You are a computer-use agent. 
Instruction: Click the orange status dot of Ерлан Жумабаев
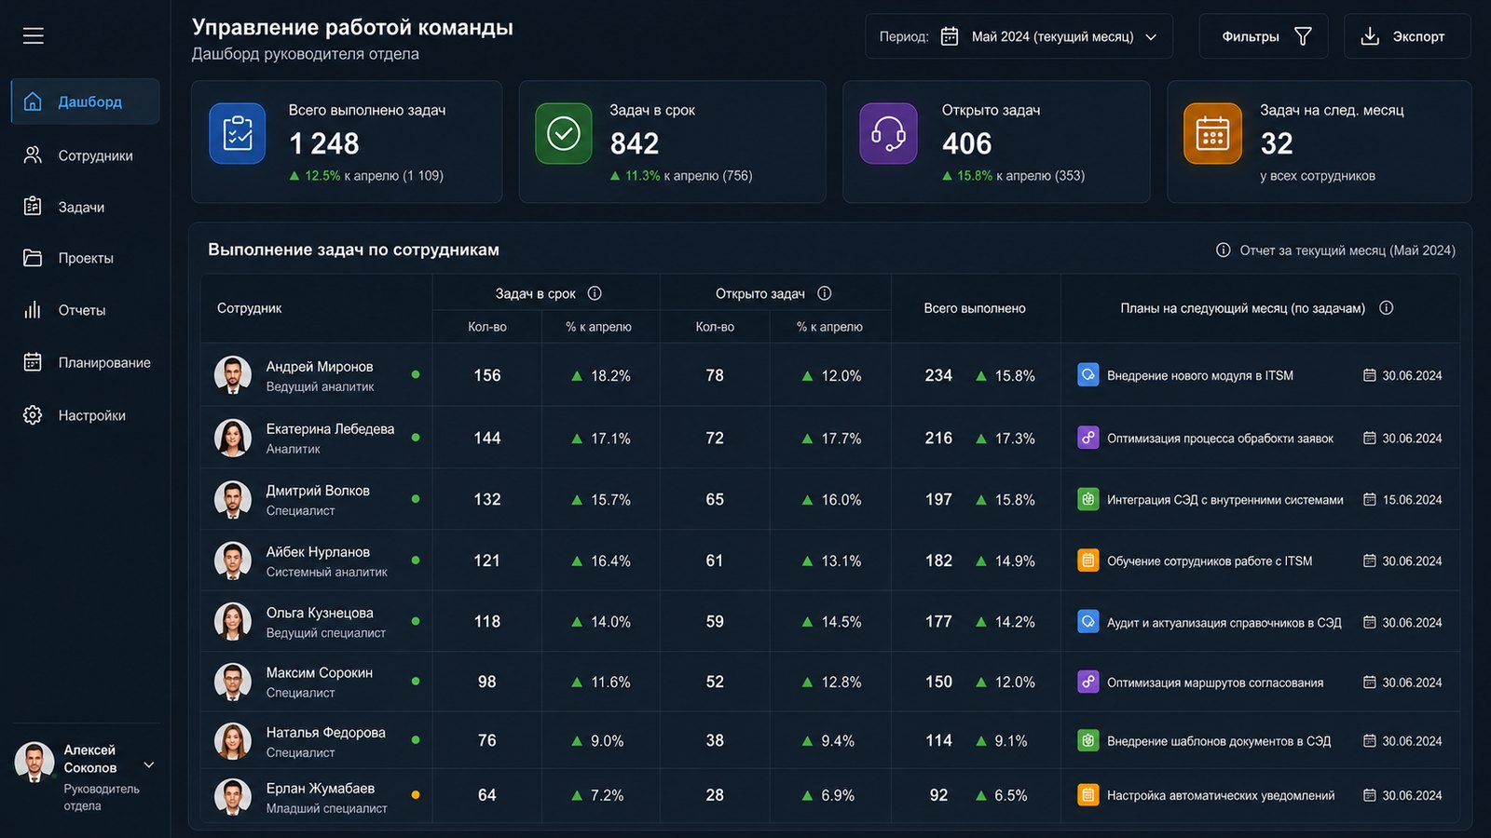416,795
